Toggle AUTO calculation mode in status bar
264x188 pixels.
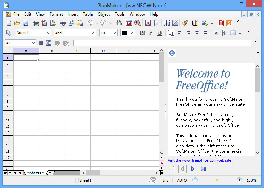182,180
